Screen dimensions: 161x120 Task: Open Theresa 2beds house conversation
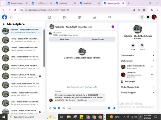[22, 49]
